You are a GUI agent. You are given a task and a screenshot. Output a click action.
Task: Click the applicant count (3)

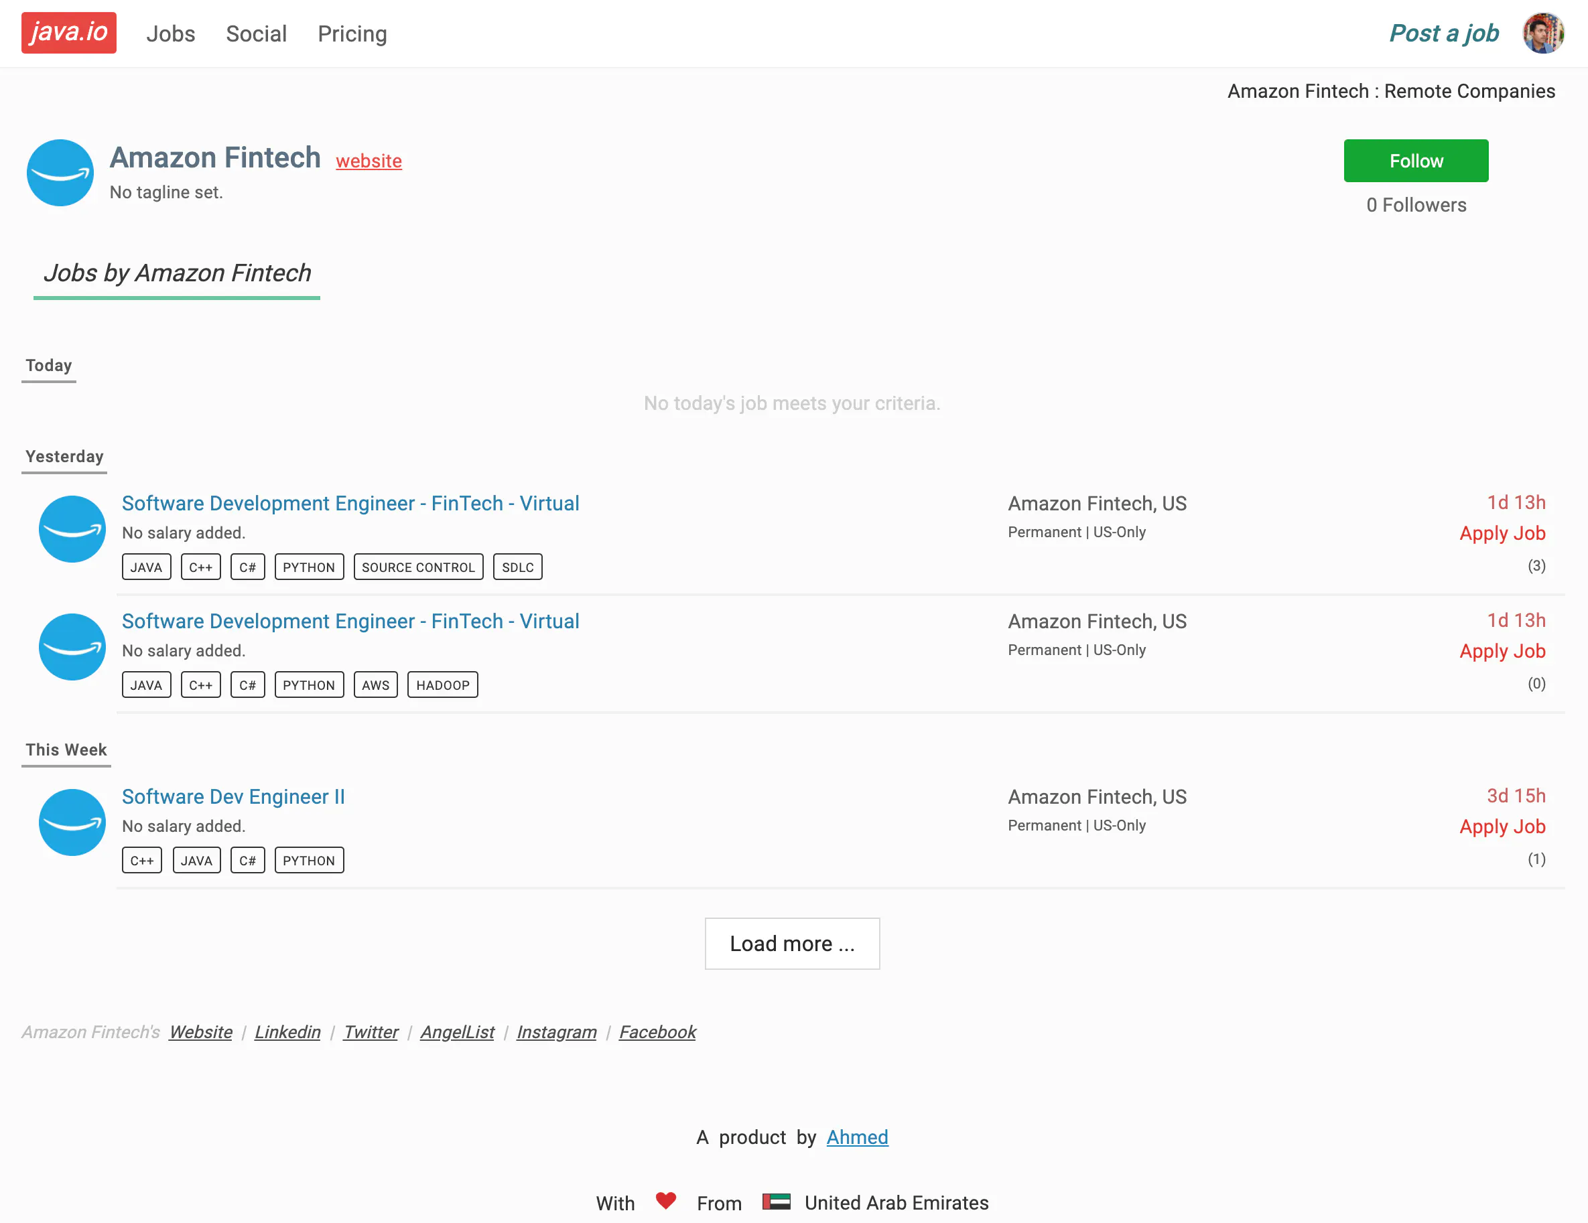coord(1536,565)
